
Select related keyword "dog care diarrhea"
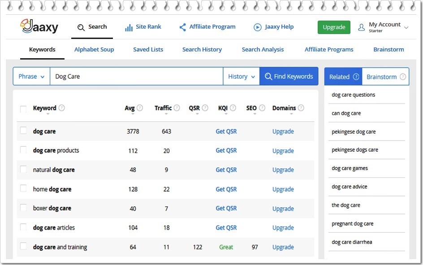click(x=352, y=242)
